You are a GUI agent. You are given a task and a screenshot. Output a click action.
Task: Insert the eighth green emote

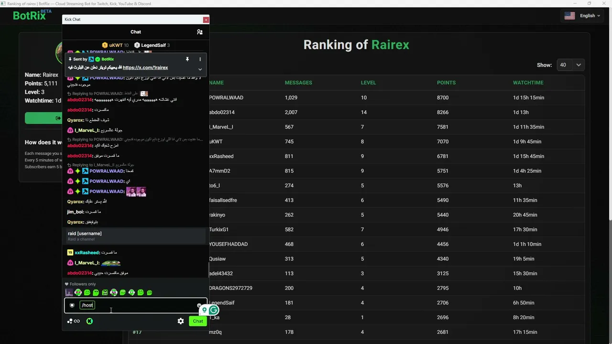pyautogui.click(x=131, y=292)
